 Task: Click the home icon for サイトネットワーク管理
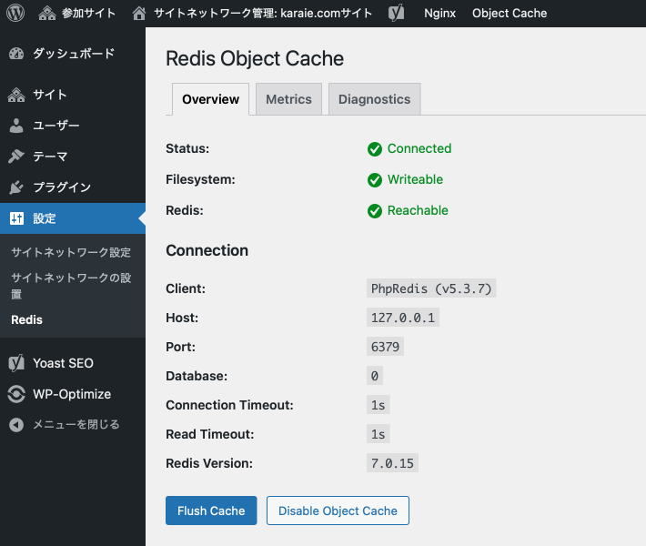139,13
